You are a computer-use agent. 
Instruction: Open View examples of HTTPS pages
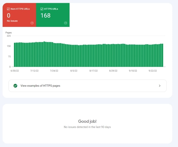(40, 86)
